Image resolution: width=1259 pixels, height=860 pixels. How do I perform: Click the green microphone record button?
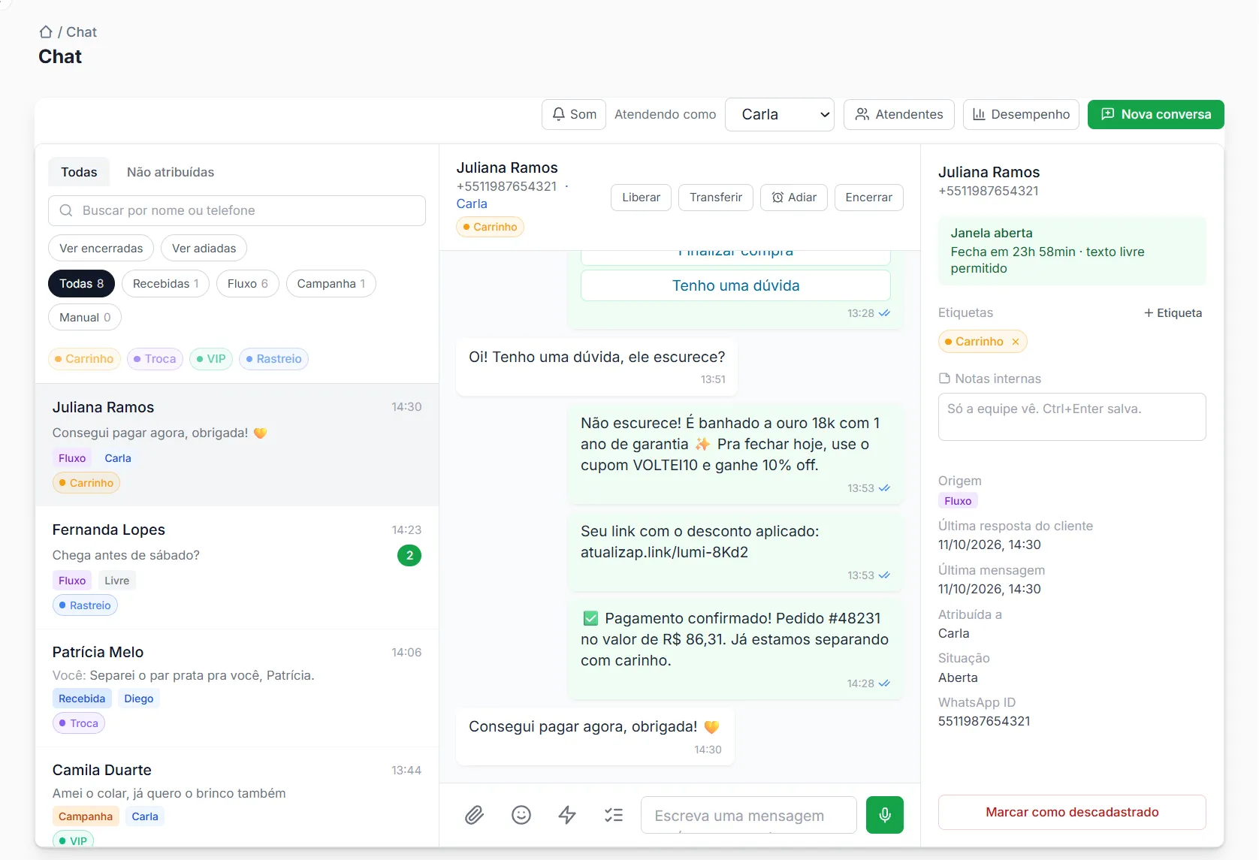(885, 815)
